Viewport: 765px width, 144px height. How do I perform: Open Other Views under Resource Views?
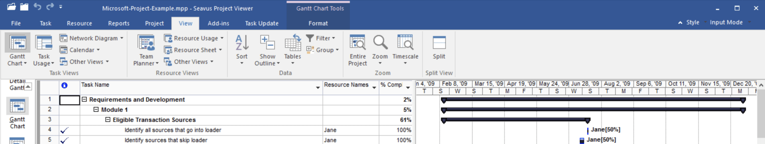point(189,61)
